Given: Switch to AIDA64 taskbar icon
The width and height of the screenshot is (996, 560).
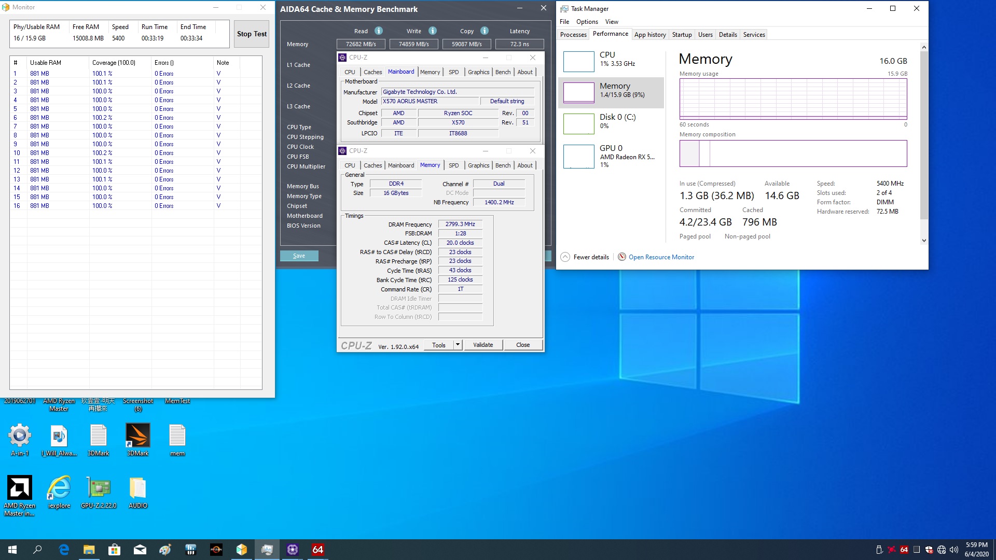Looking at the screenshot, I should pyautogui.click(x=318, y=550).
